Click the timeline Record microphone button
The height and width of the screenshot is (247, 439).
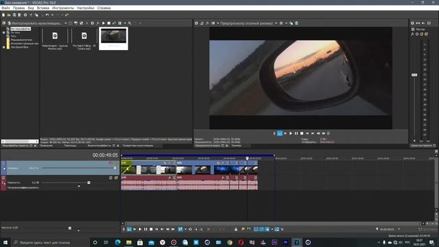[x=123, y=229]
